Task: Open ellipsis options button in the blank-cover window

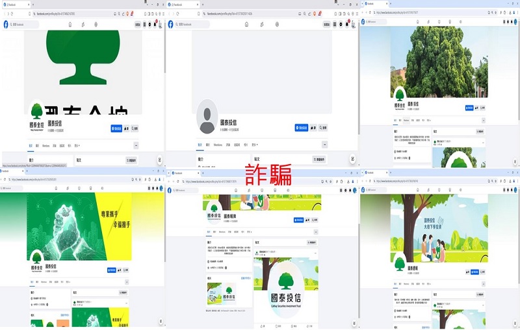Action: pyautogui.click(x=324, y=145)
